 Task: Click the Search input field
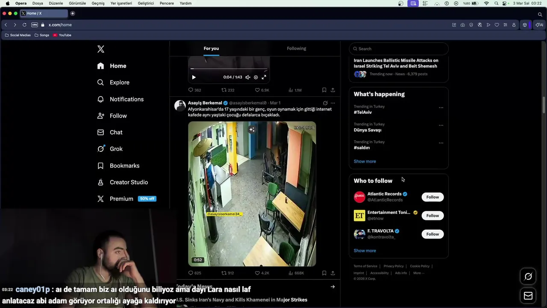click(399, 49)
